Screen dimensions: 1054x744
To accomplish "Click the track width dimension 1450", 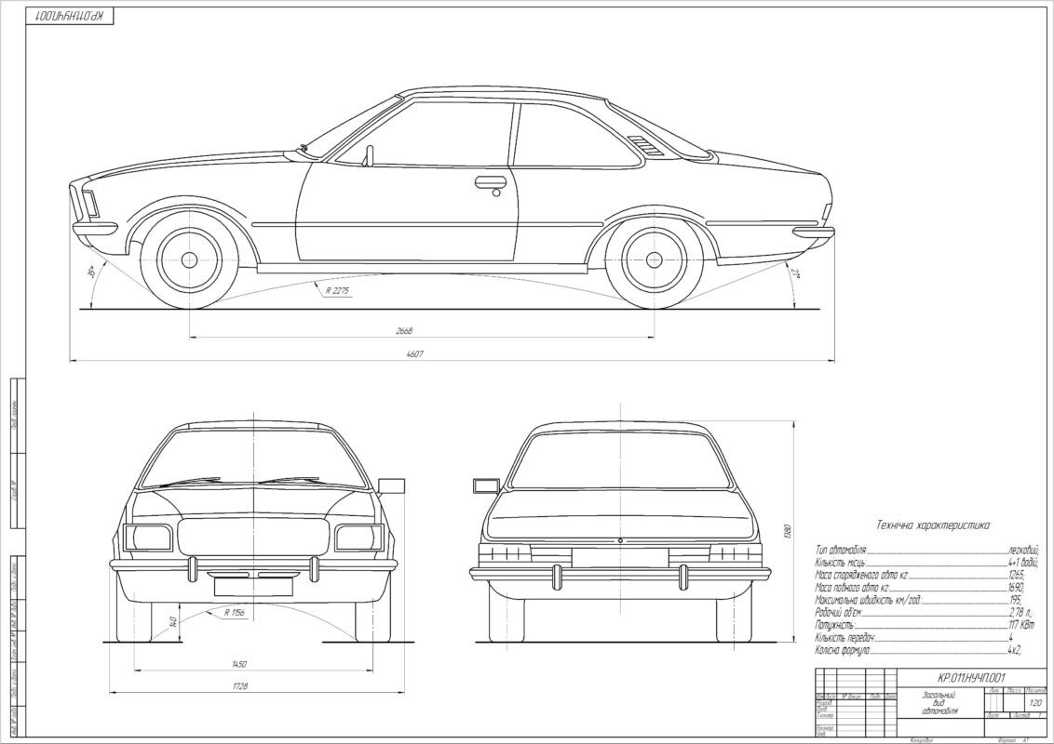I will [238, 664].
